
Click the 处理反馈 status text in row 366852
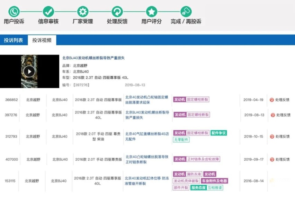pos(282,100)
